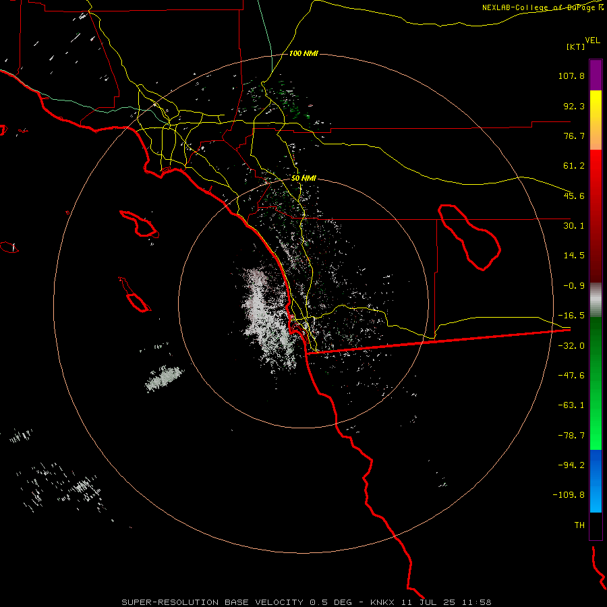Screen dimensions: 607x607
Task: Click the [KT] units label
Action: (x=575, y=47)
